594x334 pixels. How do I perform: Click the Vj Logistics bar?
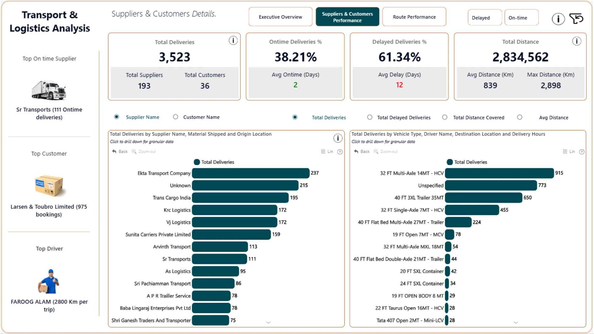[x=235, y=222]
